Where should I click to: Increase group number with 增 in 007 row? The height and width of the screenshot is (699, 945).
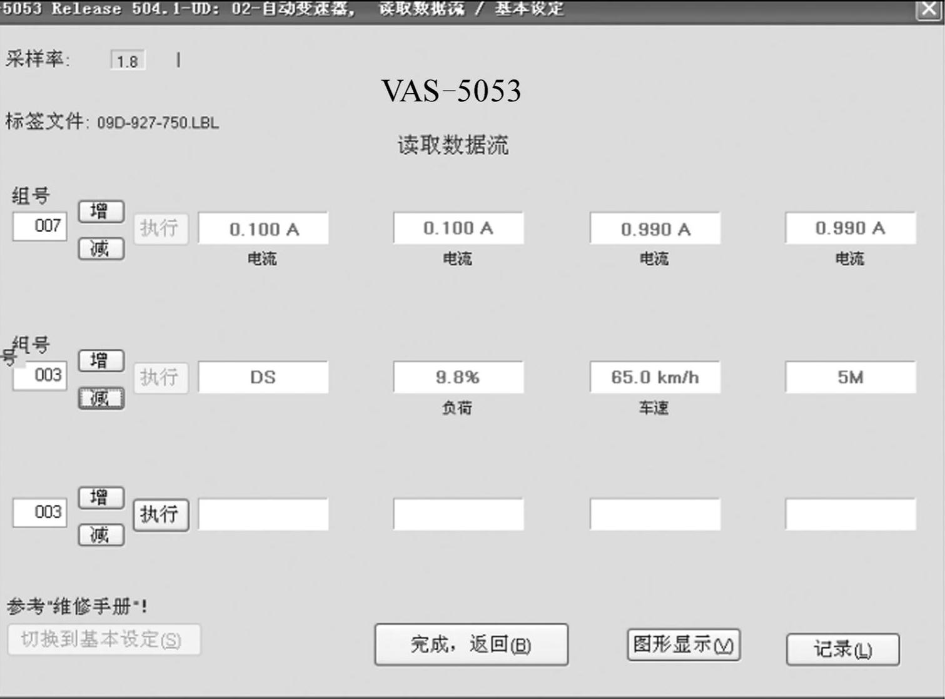101,212
